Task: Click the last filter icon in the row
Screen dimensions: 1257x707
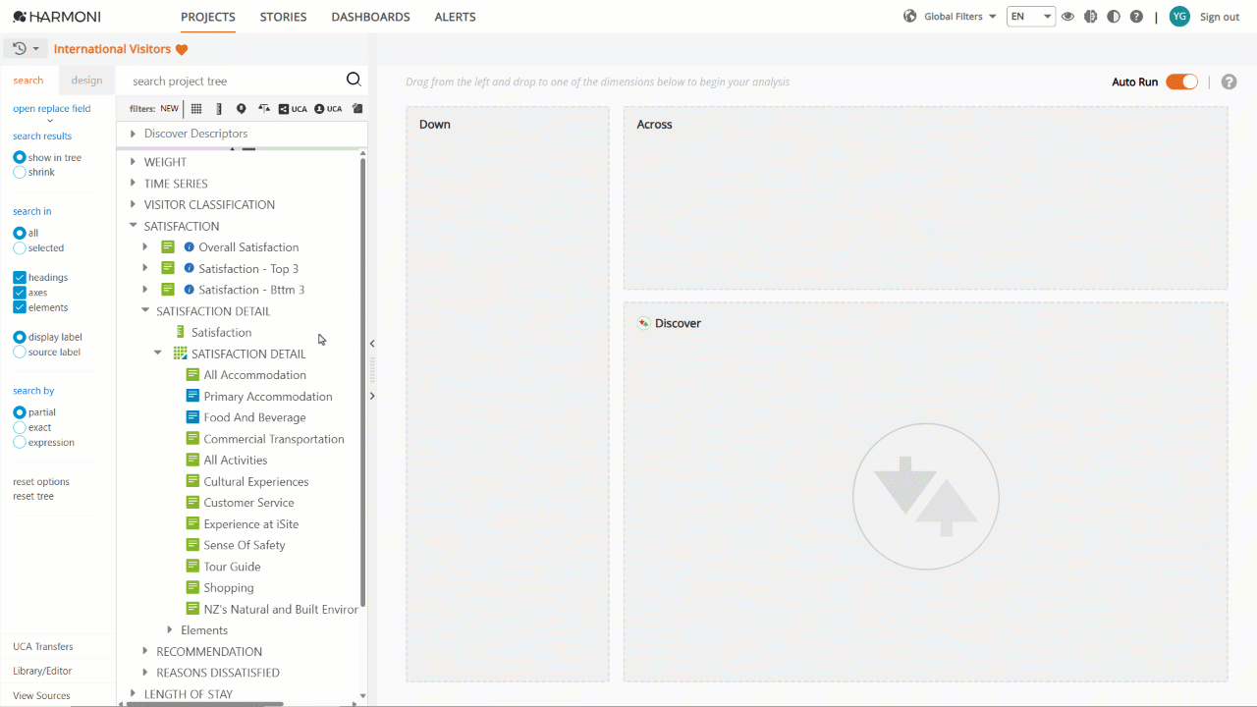Action: 357,109
